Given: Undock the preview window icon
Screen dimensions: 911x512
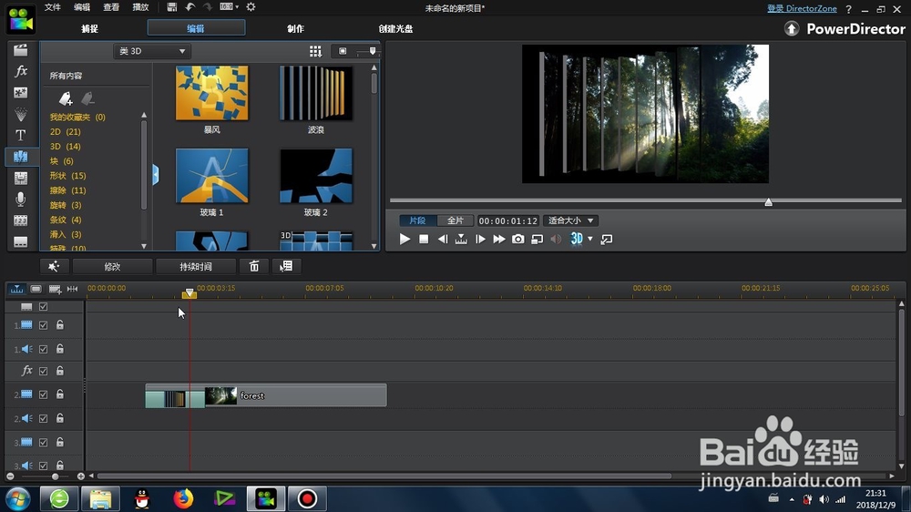Looking at the screenshot, I should pos(607,239).
